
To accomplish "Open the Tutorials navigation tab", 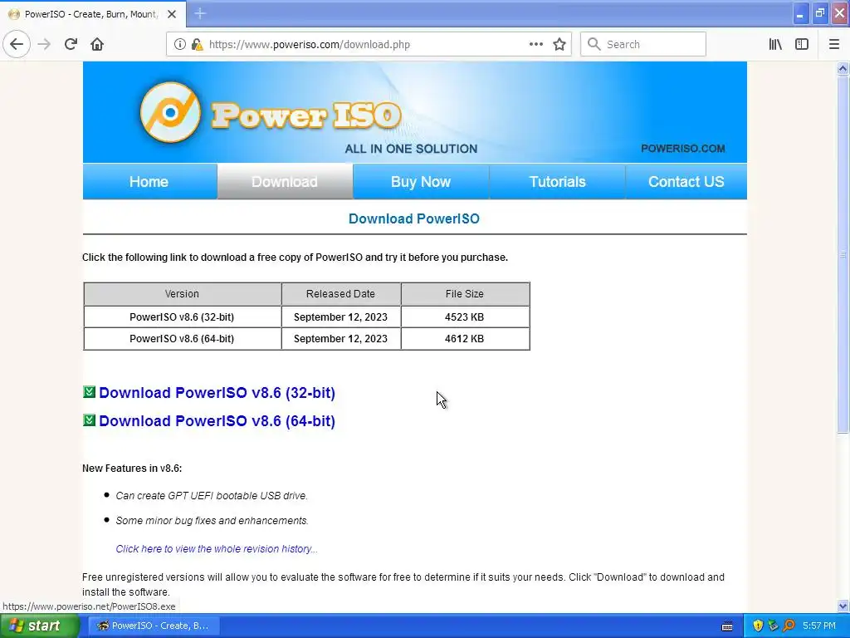I will [x=557, y=182].
